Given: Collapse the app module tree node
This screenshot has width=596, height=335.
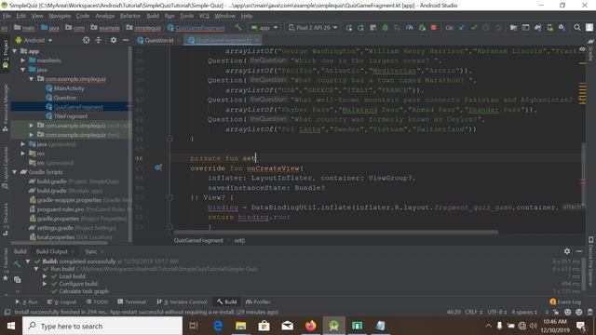Looking at the screenshot, I should (15, 51).
